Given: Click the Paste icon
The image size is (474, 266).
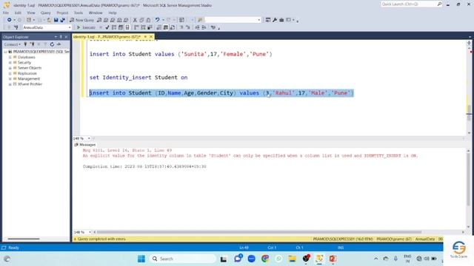Looking at the screenshot, I should pos(148,20).
